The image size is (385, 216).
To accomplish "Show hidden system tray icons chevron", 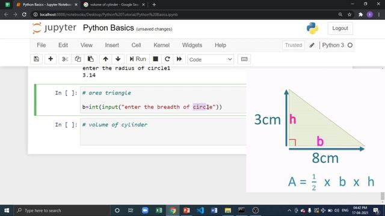I will (x=289, y=211).
